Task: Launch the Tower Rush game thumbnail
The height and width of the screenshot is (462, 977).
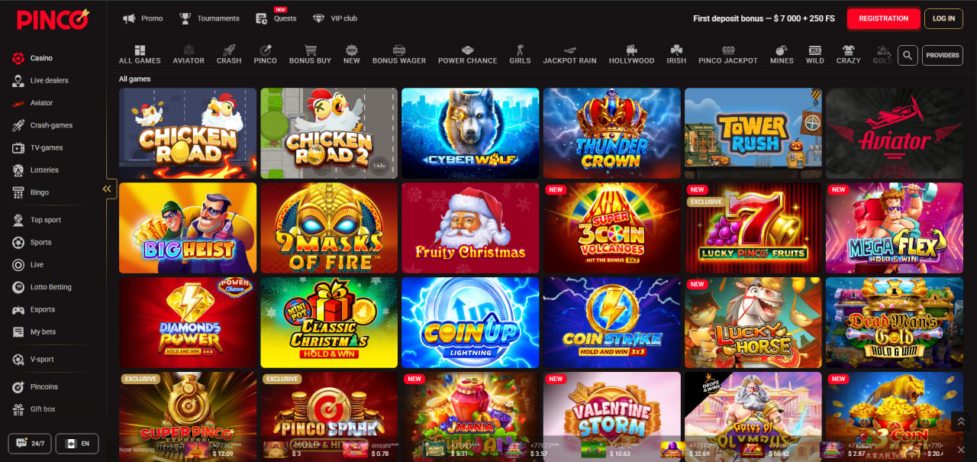Action: [x=753, y=134]
